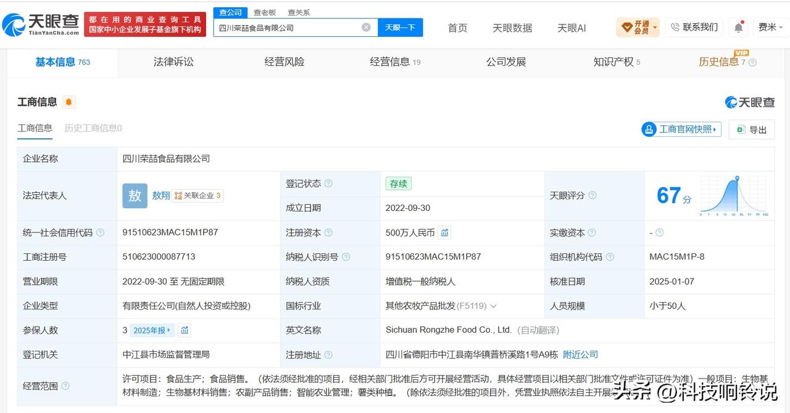Image resolution: width=790 pixels, height=413 pixels.
Task: Open the 工商官网快照 snapshot button
Action: pos(681,129)
